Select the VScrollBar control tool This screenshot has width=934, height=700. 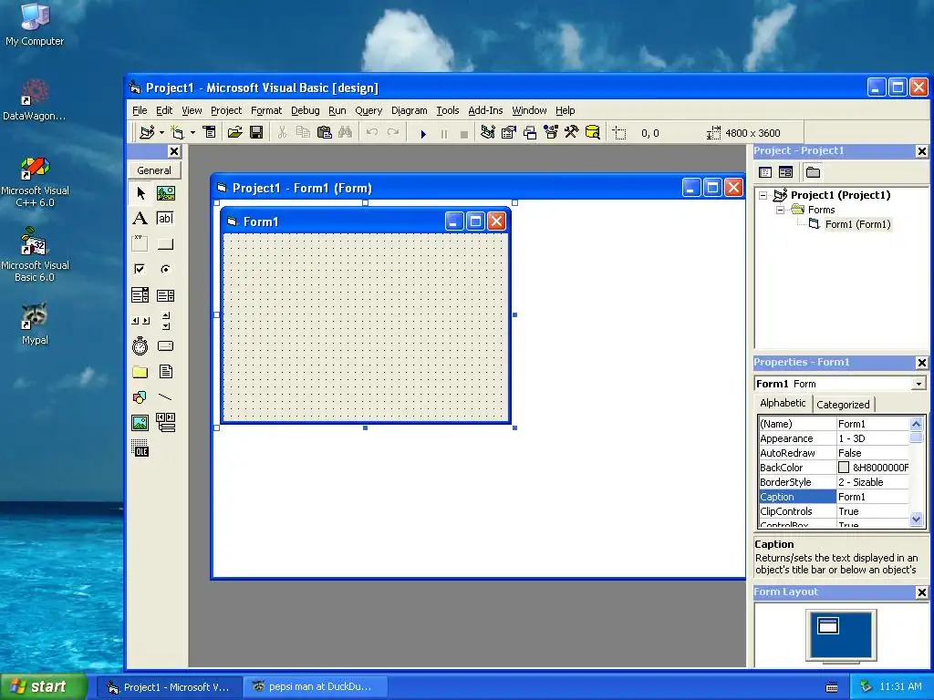[166, 321]
